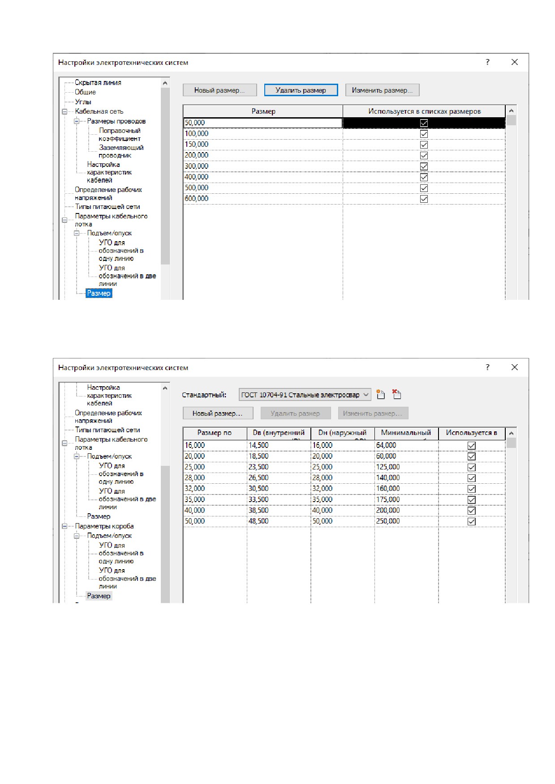Toggle the checkbox for size 600,000
The image size is (555, 784).
click(424, 199)
